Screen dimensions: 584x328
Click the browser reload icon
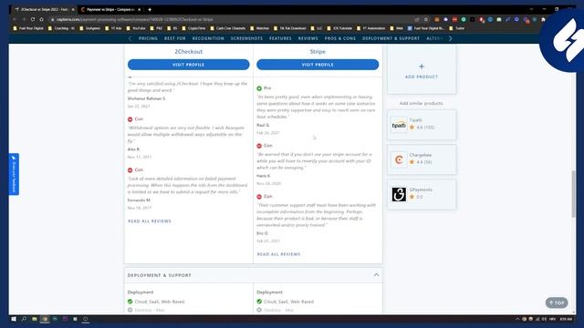tap(33, 19)
